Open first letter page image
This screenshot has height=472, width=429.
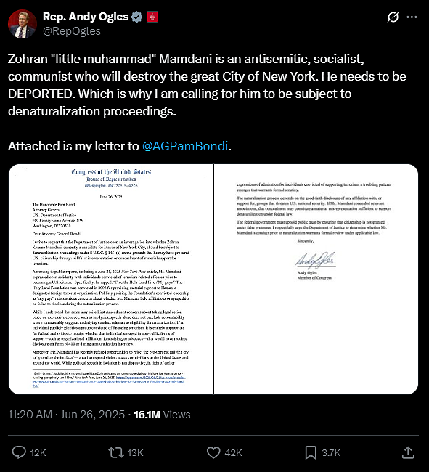point(110,279)
